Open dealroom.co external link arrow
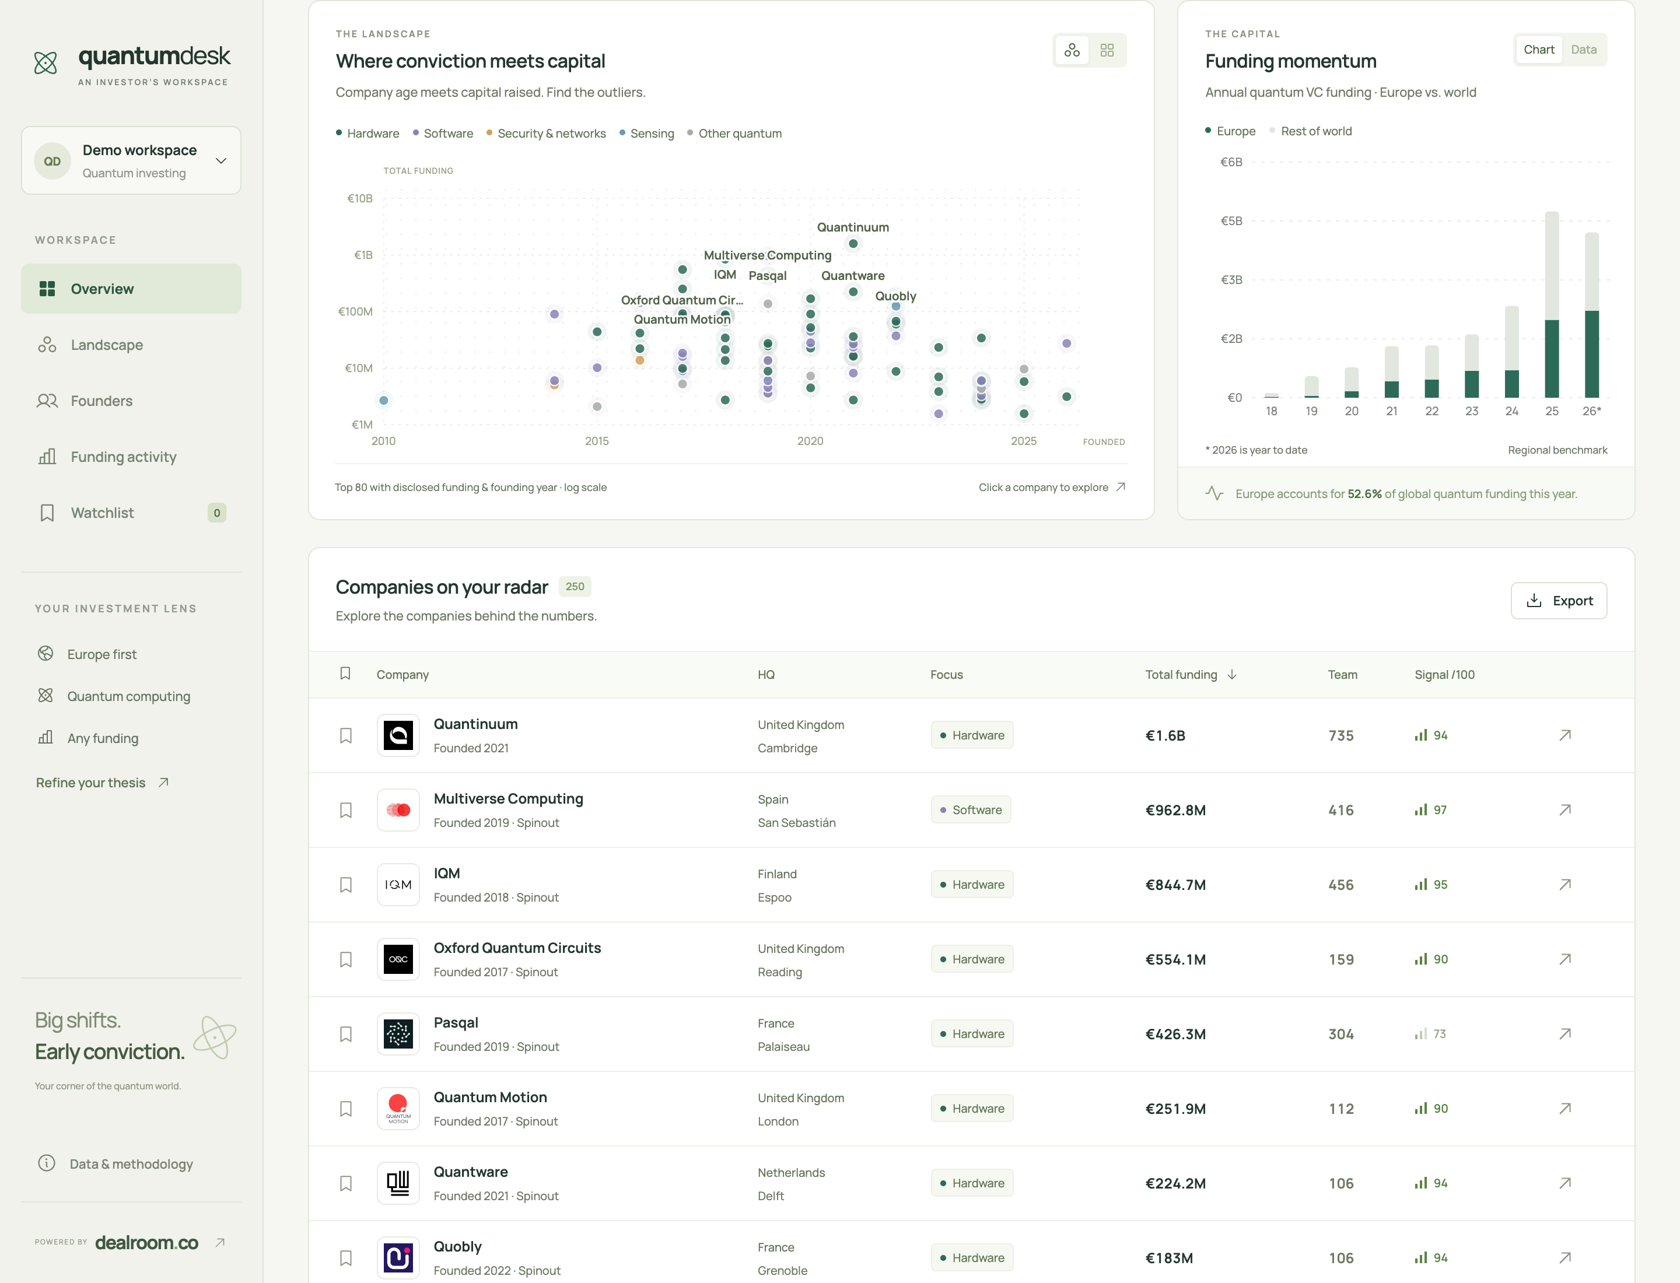 [220, 1243]
